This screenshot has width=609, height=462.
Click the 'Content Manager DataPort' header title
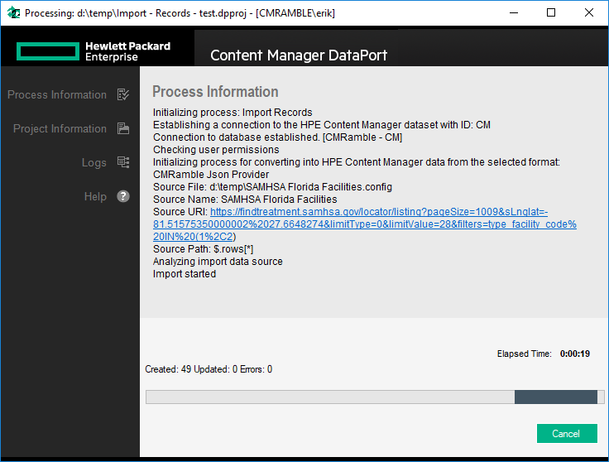pos(299,55)
